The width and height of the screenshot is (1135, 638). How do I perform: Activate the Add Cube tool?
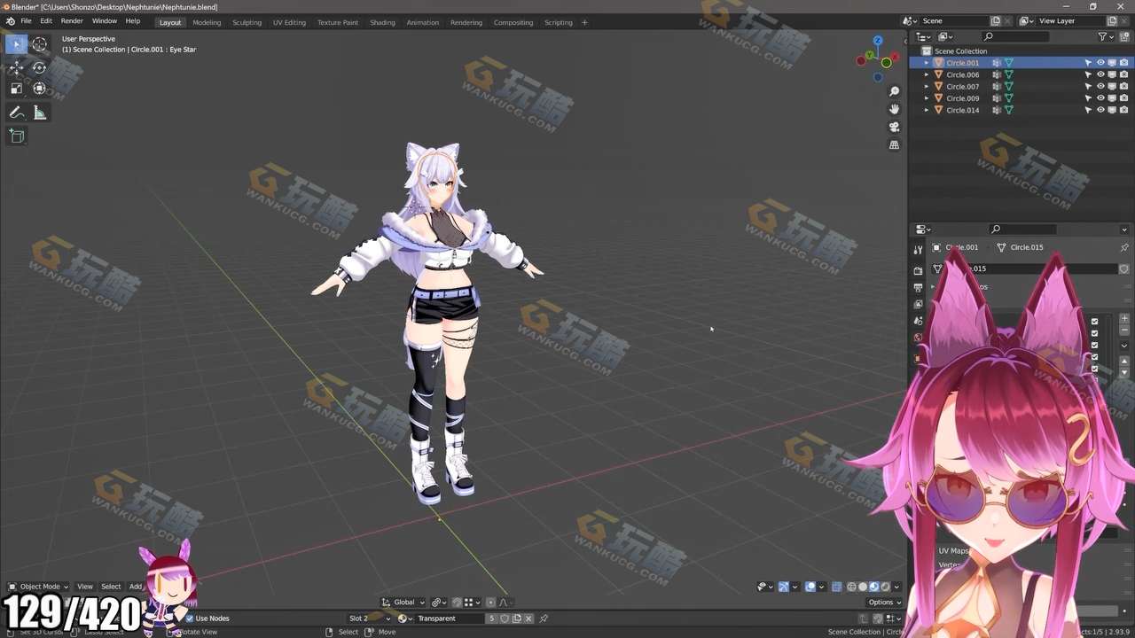(x=16, y=136)
